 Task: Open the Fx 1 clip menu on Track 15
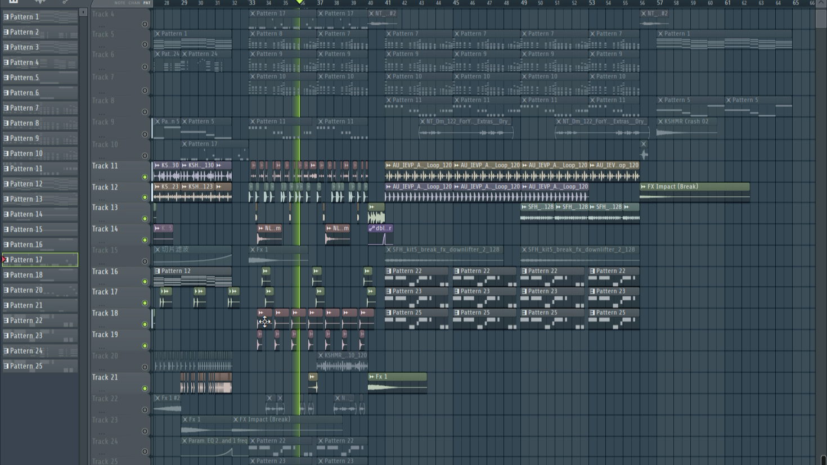click(x=253, y=250)
